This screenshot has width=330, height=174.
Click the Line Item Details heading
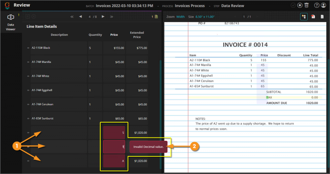[x=42, y=26]
